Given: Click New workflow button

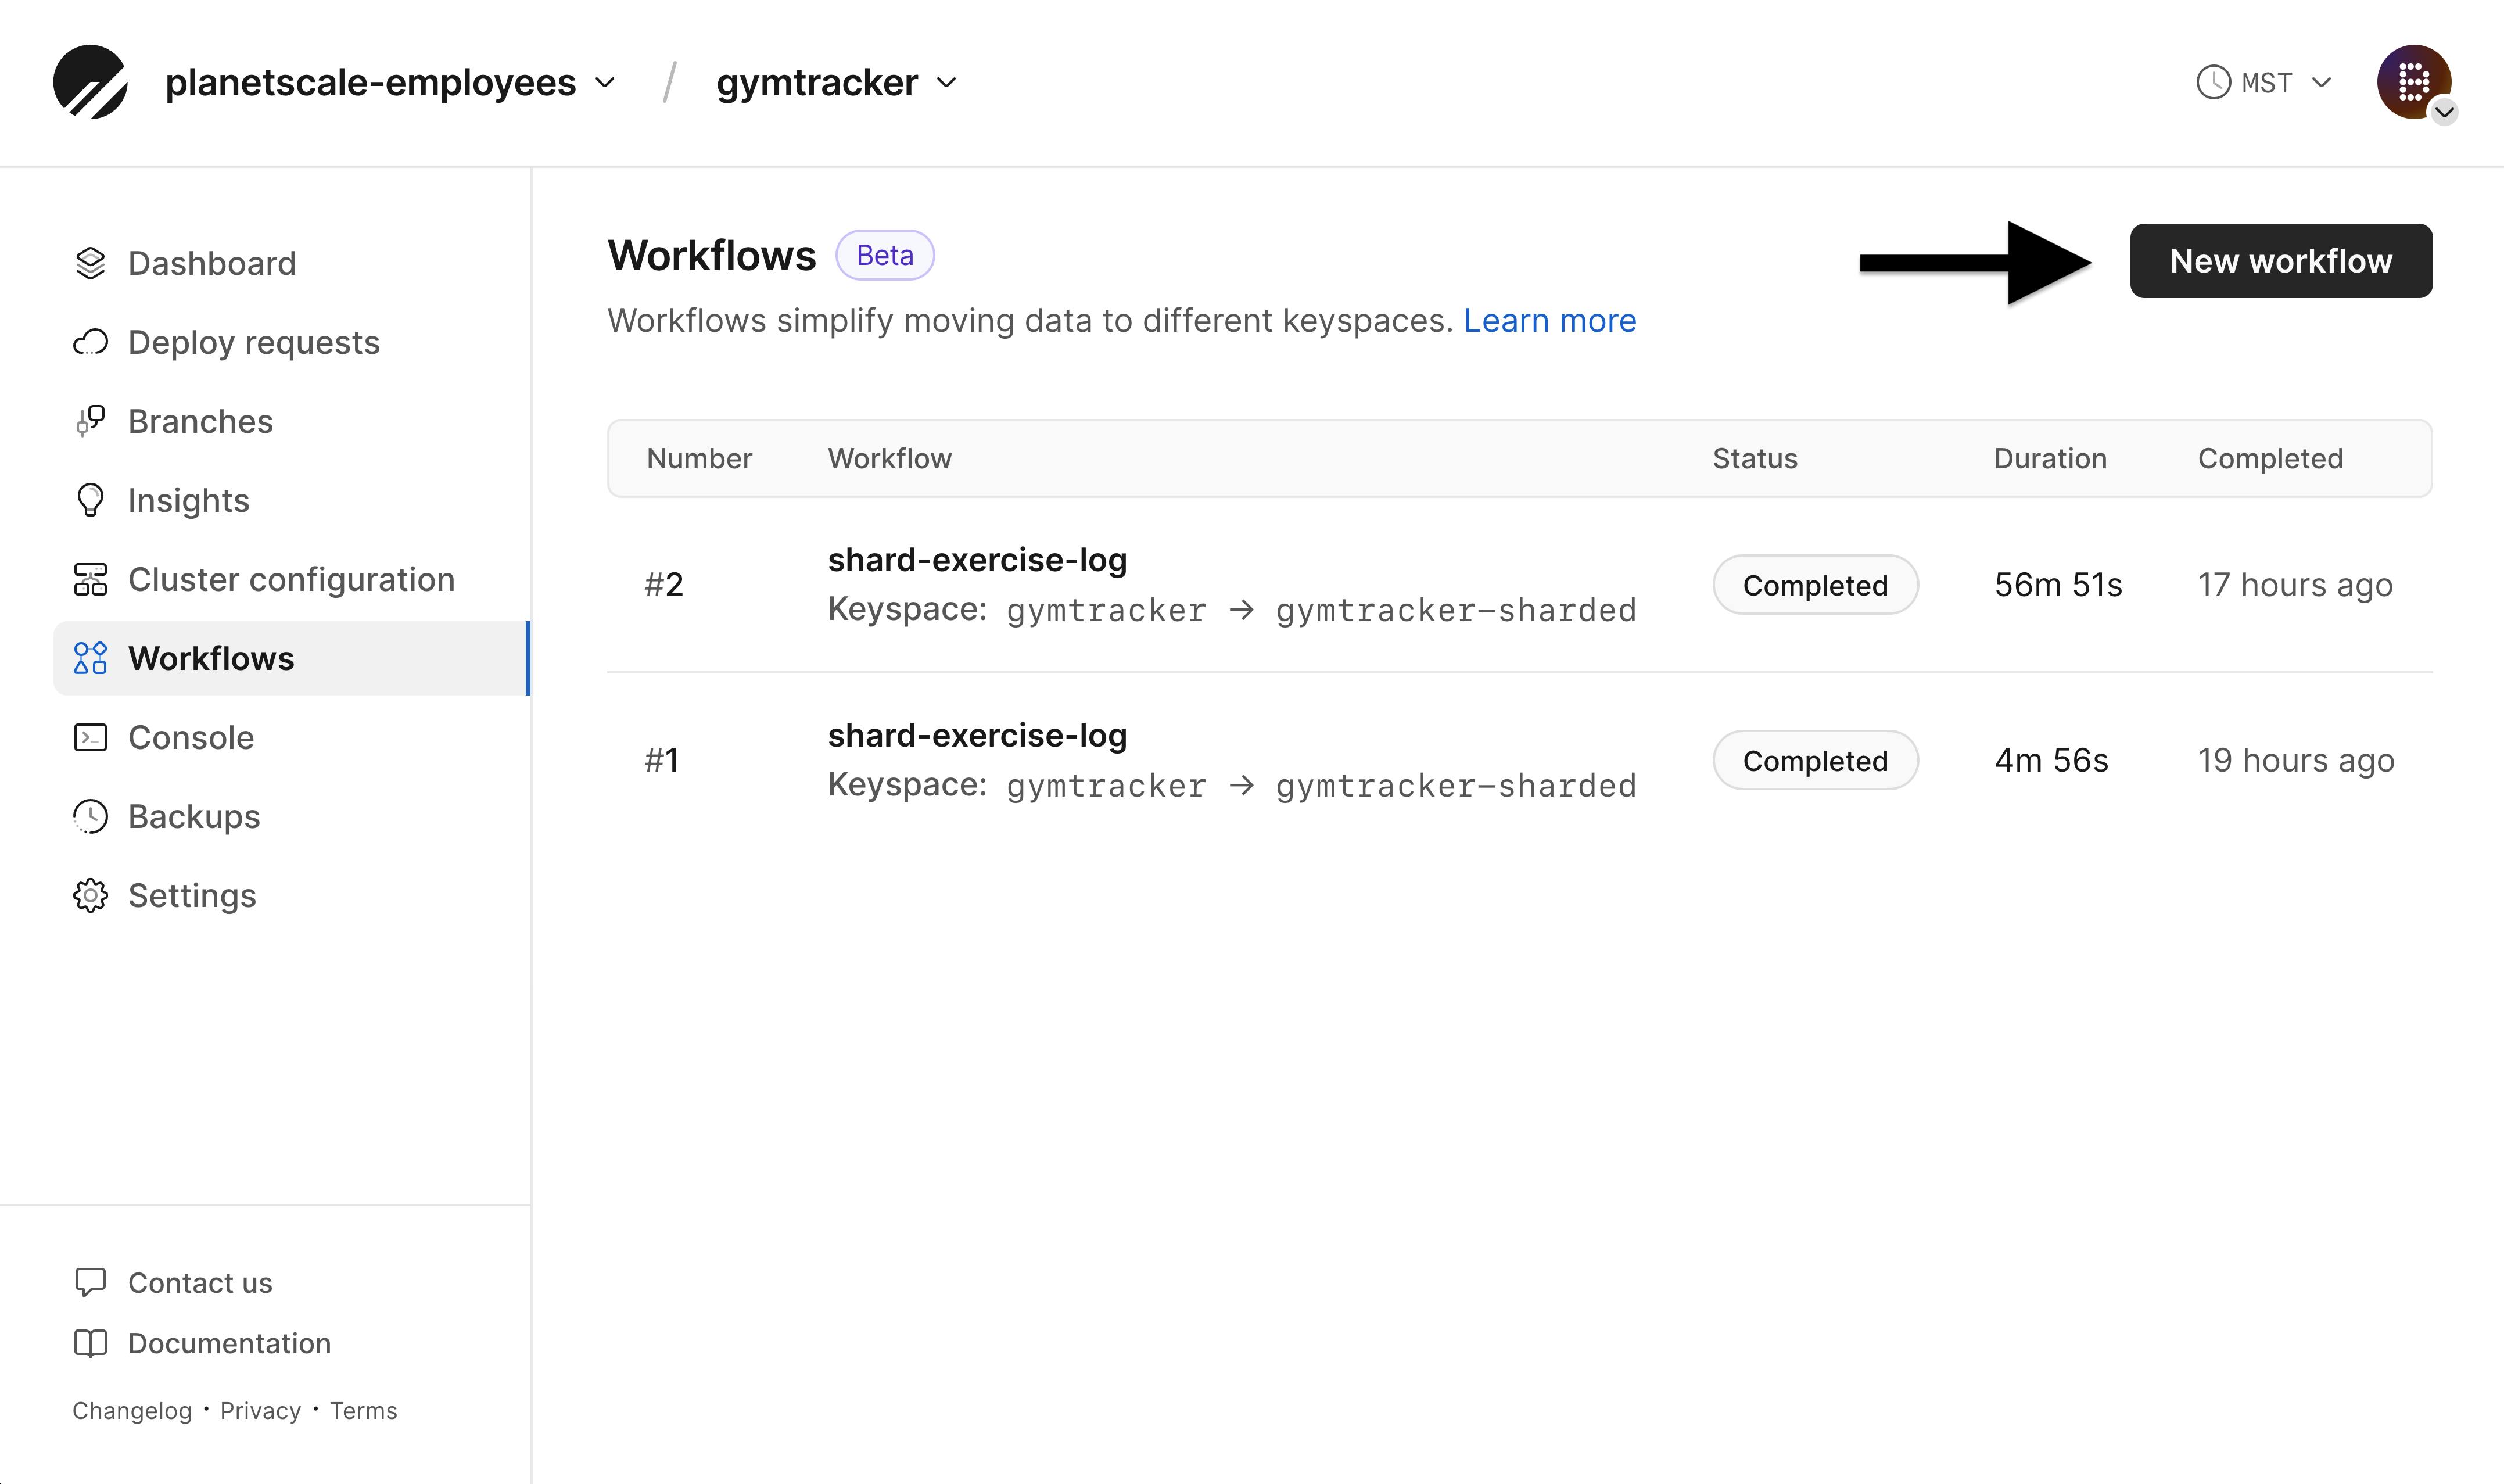Looking at the screenshot, I should pyautogui.click(x=2280, y=260).
